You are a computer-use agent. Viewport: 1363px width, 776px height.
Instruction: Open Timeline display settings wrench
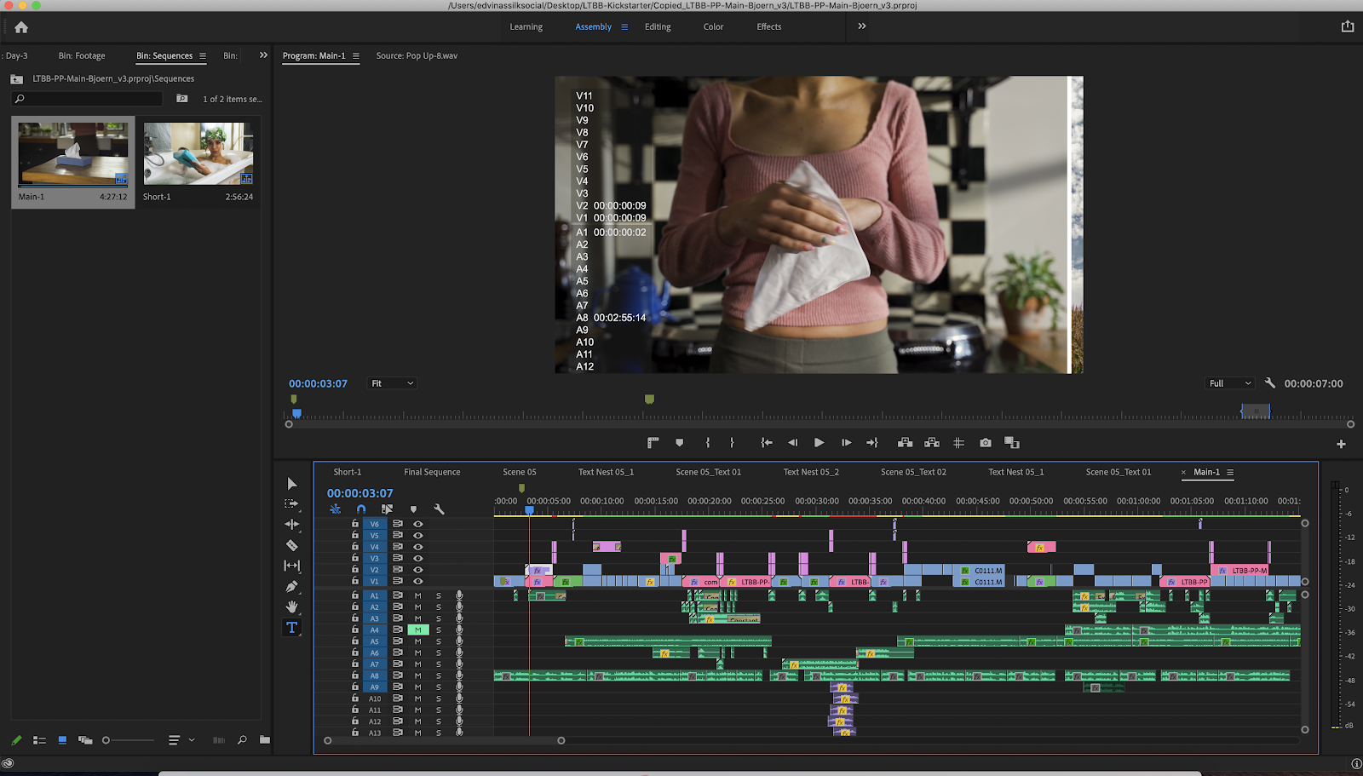439,509
